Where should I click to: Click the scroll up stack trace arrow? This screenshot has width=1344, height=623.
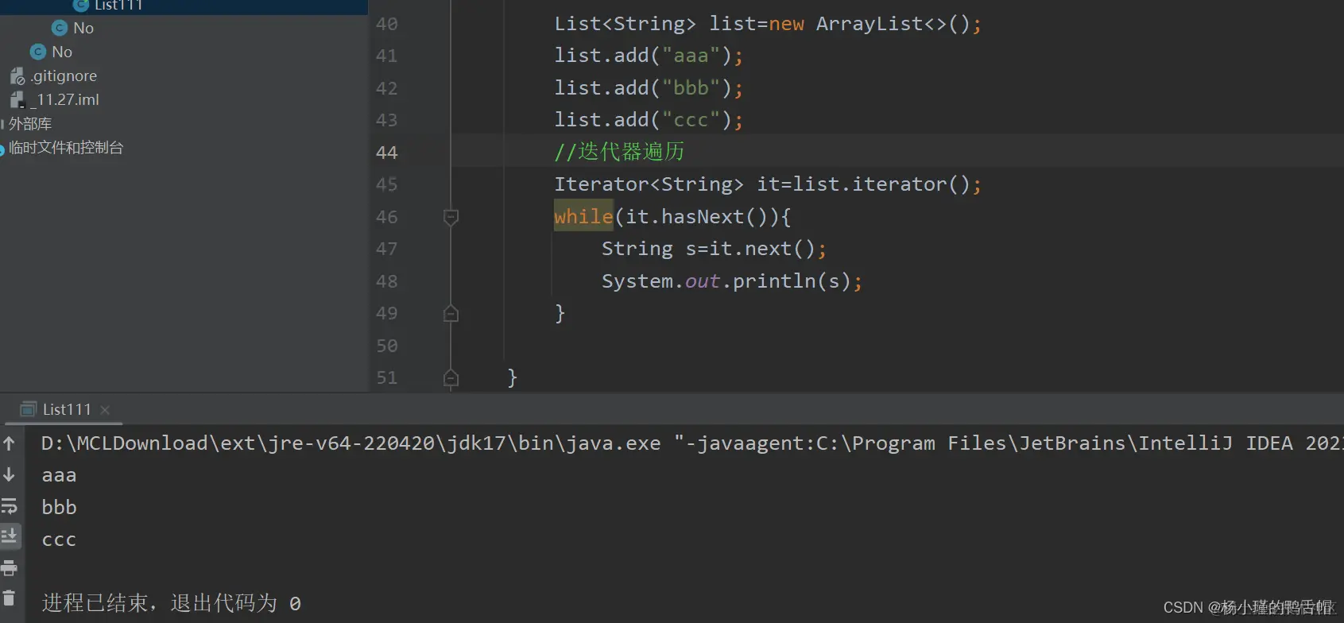click(x=10, y=443)
